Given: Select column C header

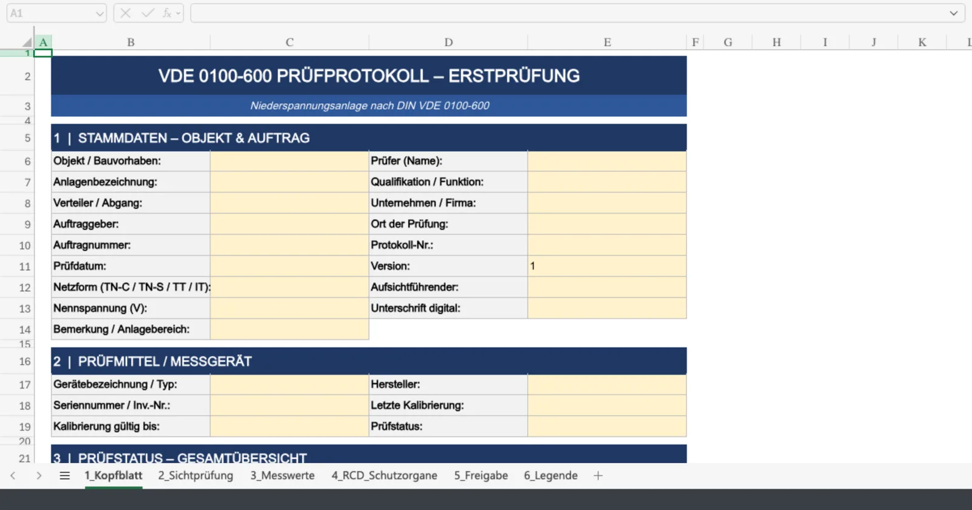Looking at the screenshot, I should [289, 42].
